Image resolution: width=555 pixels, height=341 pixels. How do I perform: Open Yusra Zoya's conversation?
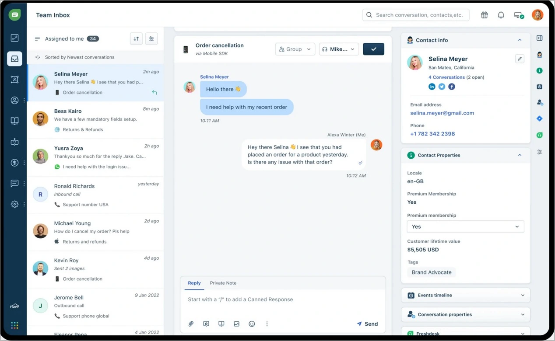[x=95, y=157]
